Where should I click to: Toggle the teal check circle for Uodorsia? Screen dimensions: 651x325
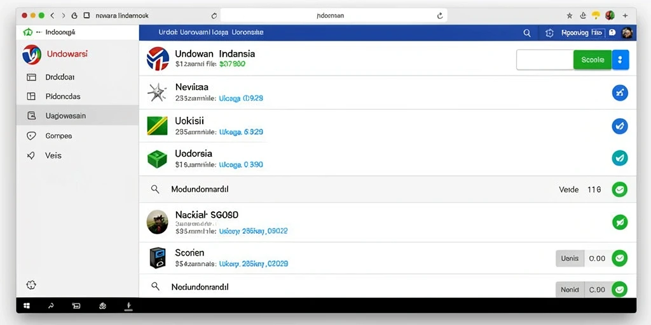620,158
